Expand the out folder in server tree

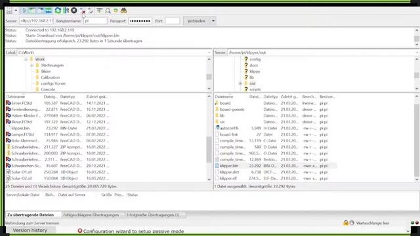coord(240,83)
